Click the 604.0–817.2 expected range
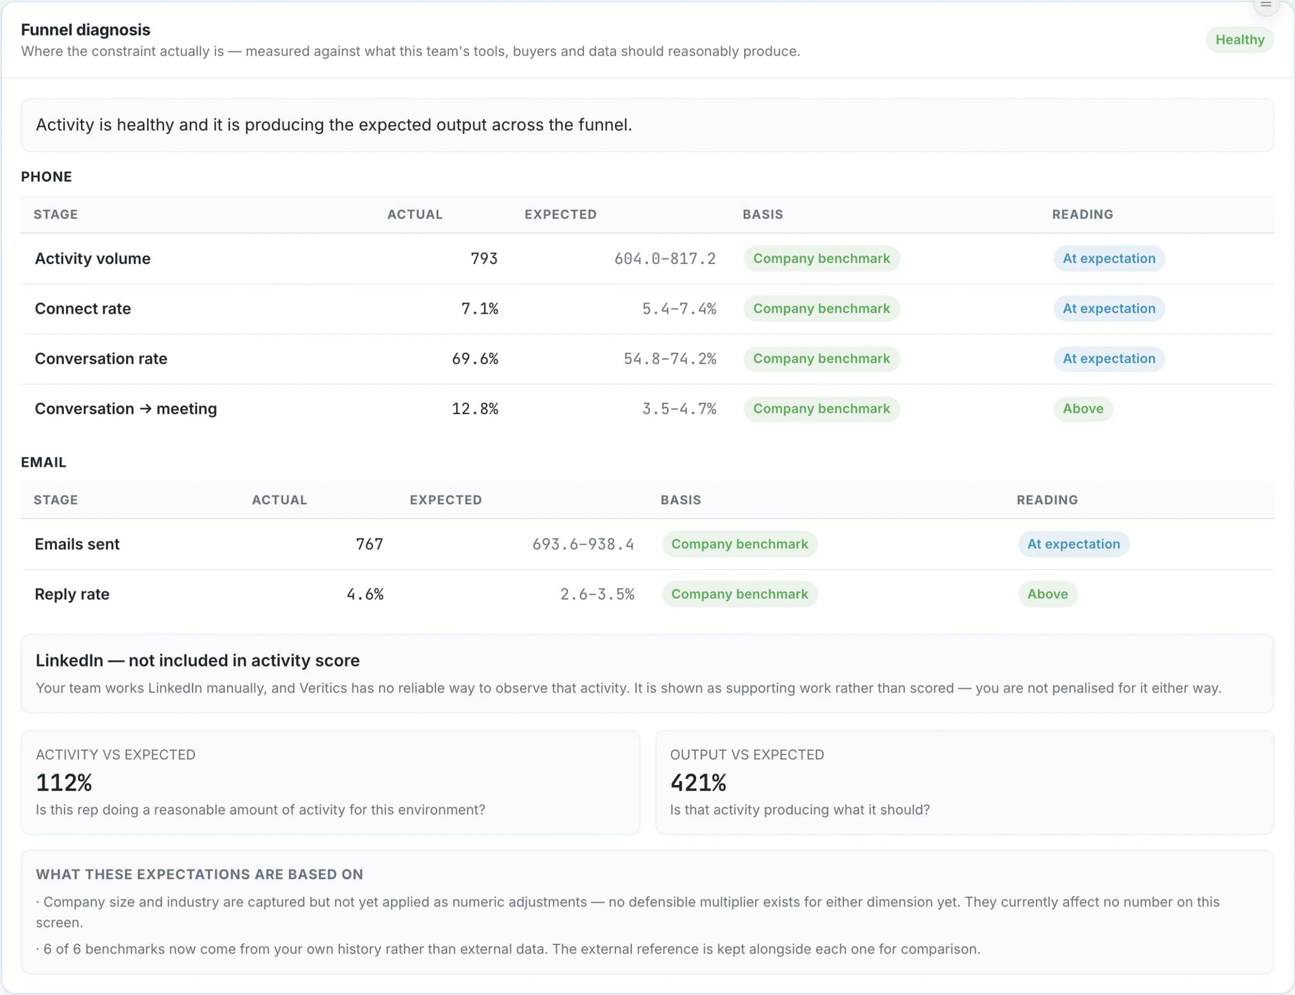 [x=665, y=258]
